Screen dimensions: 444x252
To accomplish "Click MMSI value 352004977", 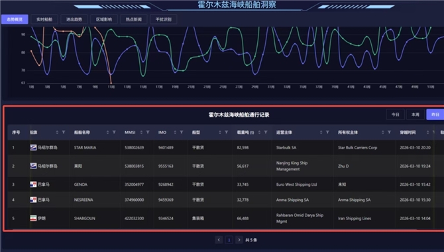I will pyautogui.click(x=135, y=184).
